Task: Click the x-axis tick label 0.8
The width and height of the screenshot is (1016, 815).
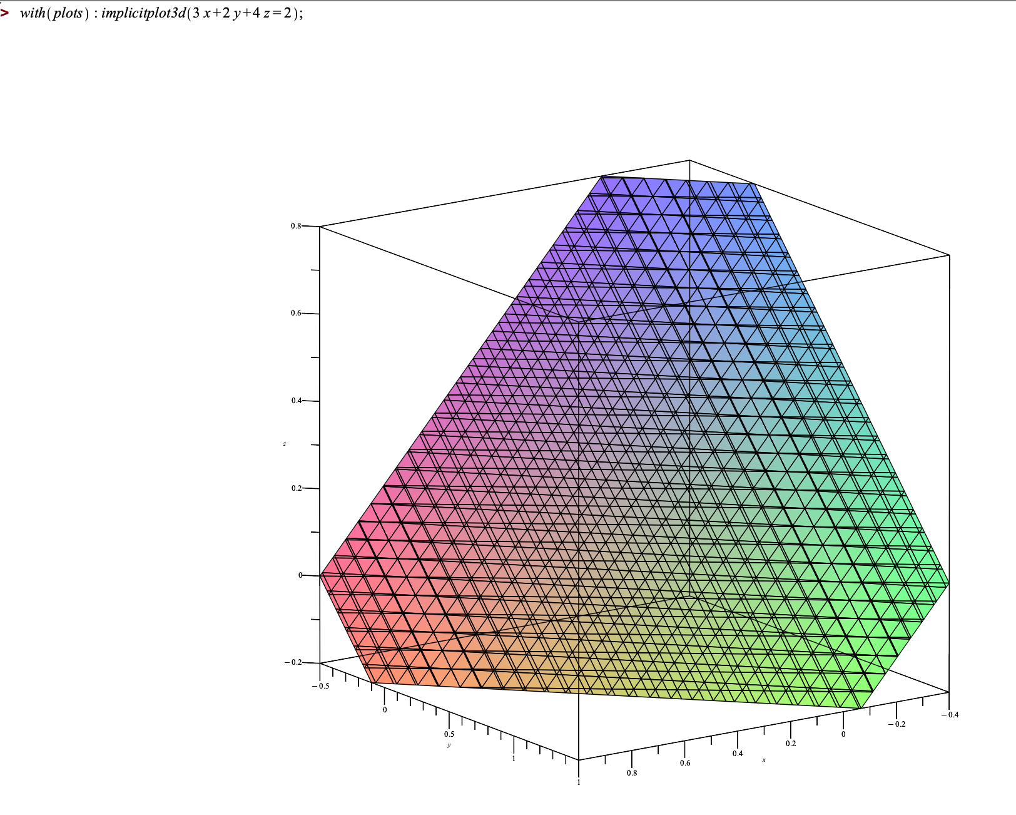Action: 632,773
